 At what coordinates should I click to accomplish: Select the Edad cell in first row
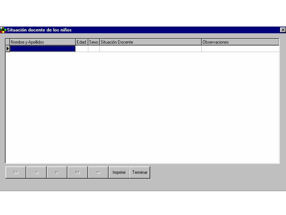pos(82,49)
